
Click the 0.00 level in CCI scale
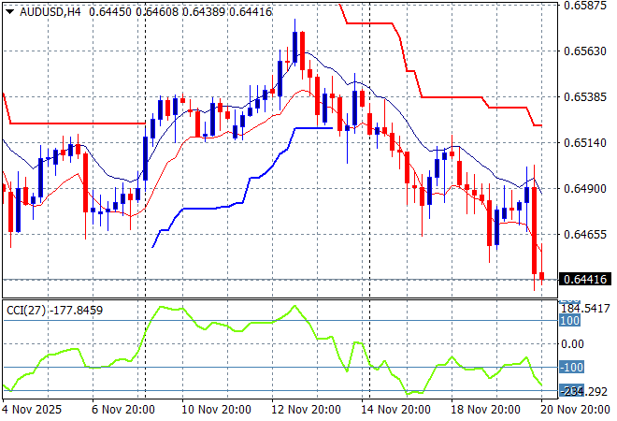pyautogui.click(x=572, y=343)
